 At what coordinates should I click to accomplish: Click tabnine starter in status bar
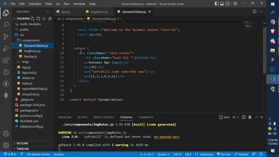[38, 154]
